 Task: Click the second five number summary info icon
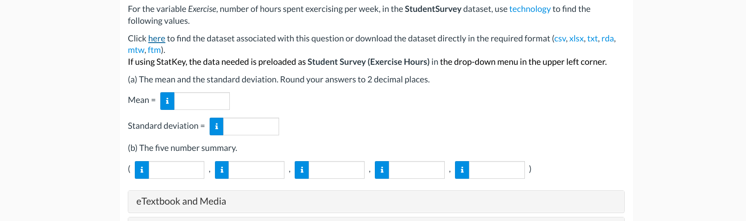pyautogui.click(x=222, y=170)
